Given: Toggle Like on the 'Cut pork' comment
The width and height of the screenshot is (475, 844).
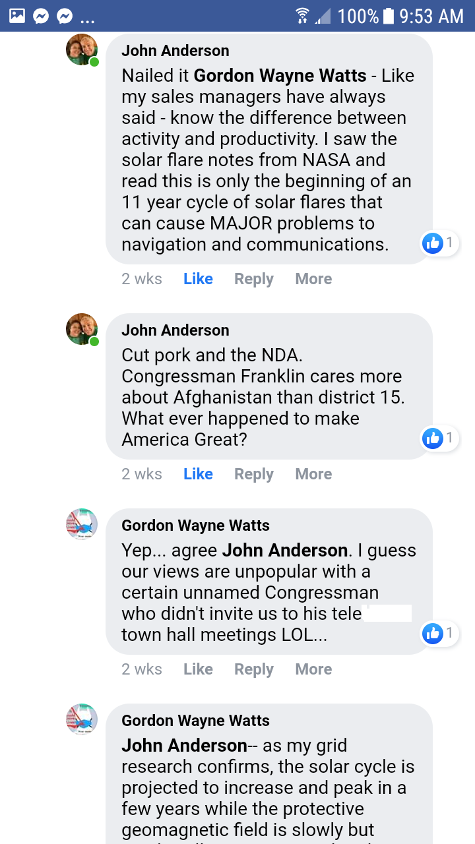Looking at the screenshot, I should pyautogui.click(x=198, y=474).
